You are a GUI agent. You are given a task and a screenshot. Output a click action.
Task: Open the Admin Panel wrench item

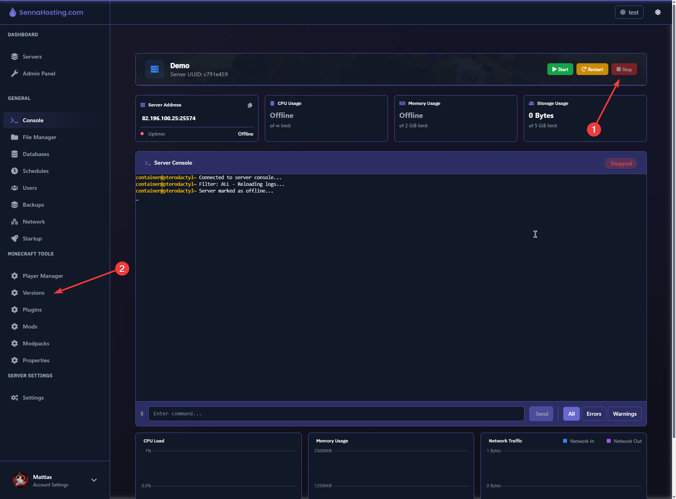pyautogui.click(x=39, y=73)
